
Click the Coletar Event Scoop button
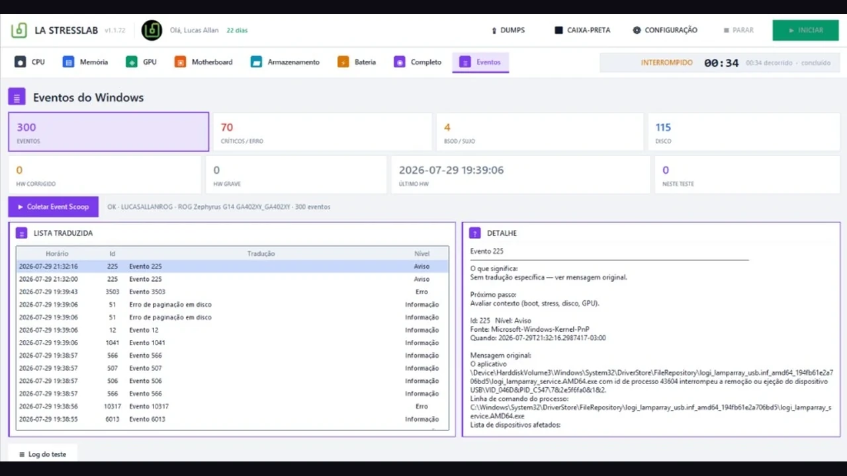pyautogui.click(x=54, y=207)
